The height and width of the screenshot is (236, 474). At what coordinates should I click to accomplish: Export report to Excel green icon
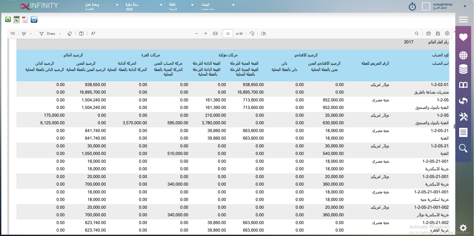(x=8, y=19)
